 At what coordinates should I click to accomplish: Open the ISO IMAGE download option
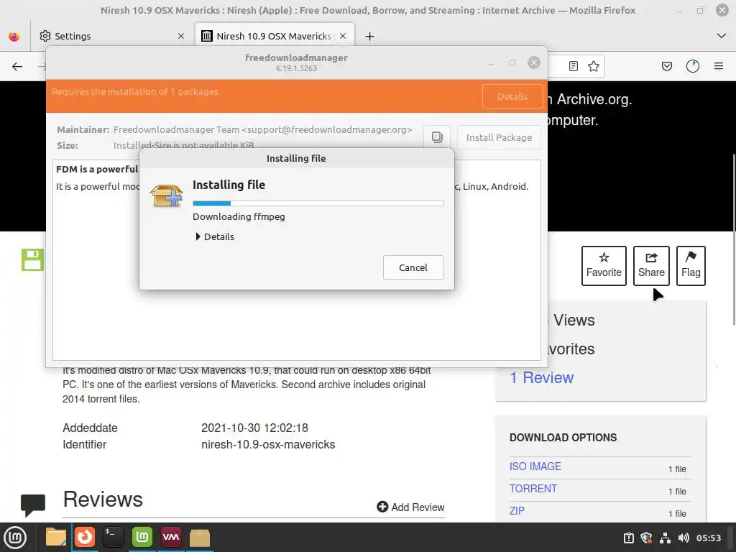click(x=535, y=466)
